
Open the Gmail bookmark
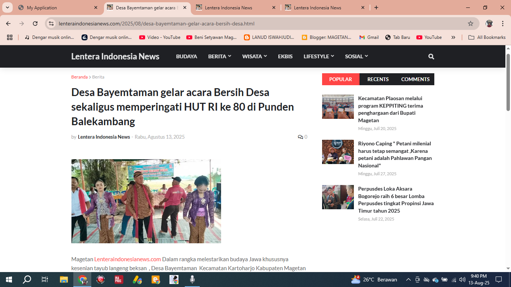(x=369, y=37)
